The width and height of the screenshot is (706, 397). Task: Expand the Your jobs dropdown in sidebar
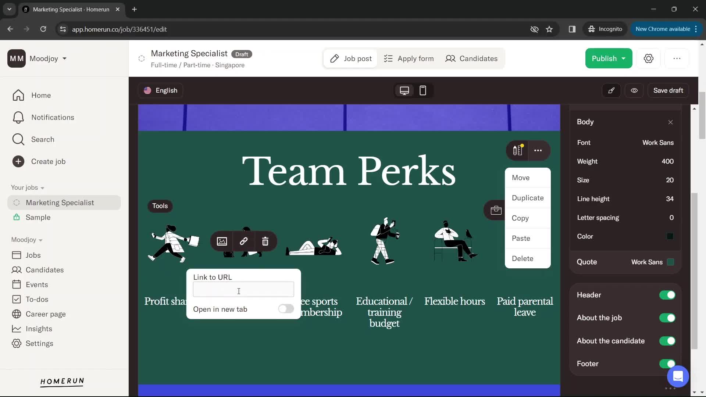(x=42, y=187)
